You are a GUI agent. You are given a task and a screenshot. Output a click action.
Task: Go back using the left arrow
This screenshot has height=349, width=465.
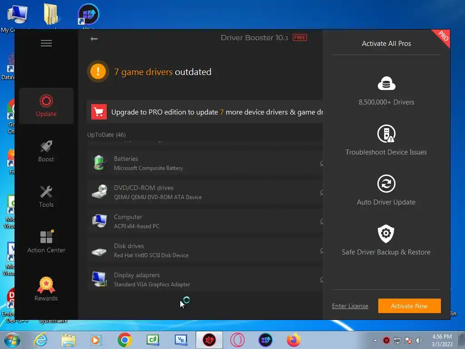pyautogui.click(x=94, y=39)
